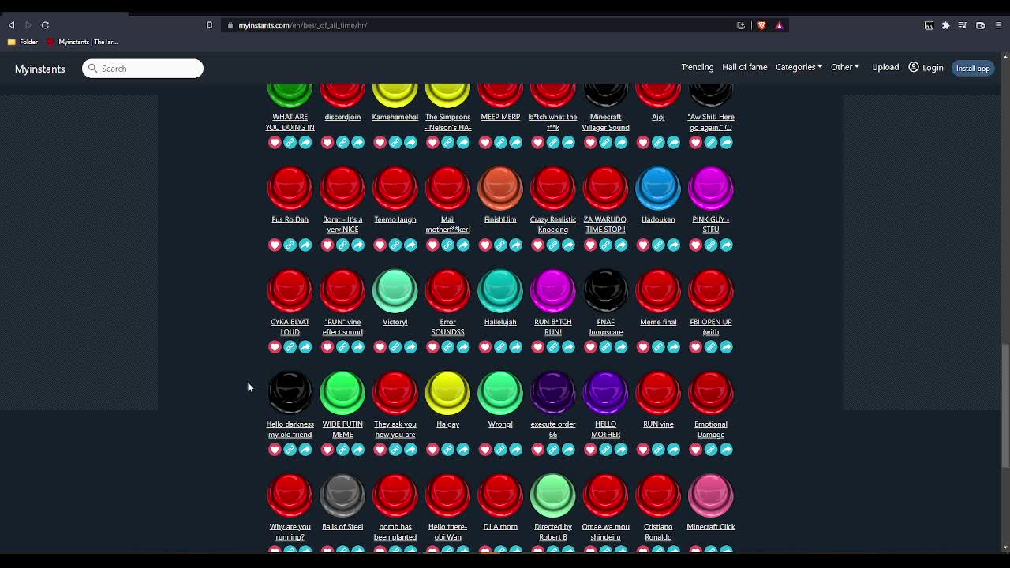Go back with browser back arrow
The width and height of the screenshot is (1010, 568).
coord(12,25)
